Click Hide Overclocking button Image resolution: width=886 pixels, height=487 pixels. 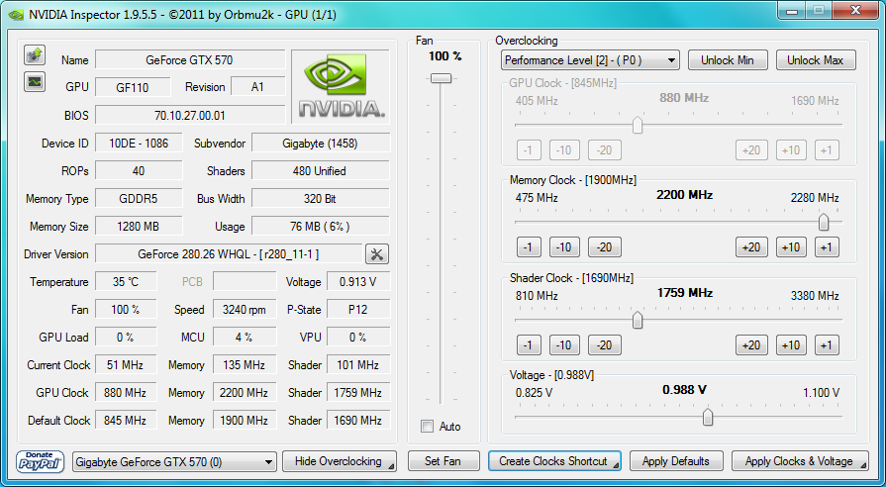(340, 461)
